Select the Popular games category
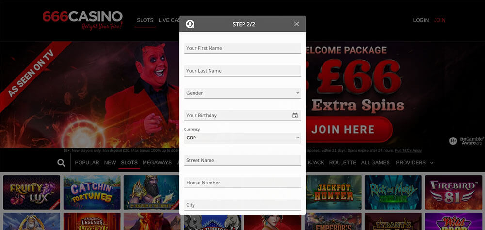 pyautogui.click(x=87, y=162)
